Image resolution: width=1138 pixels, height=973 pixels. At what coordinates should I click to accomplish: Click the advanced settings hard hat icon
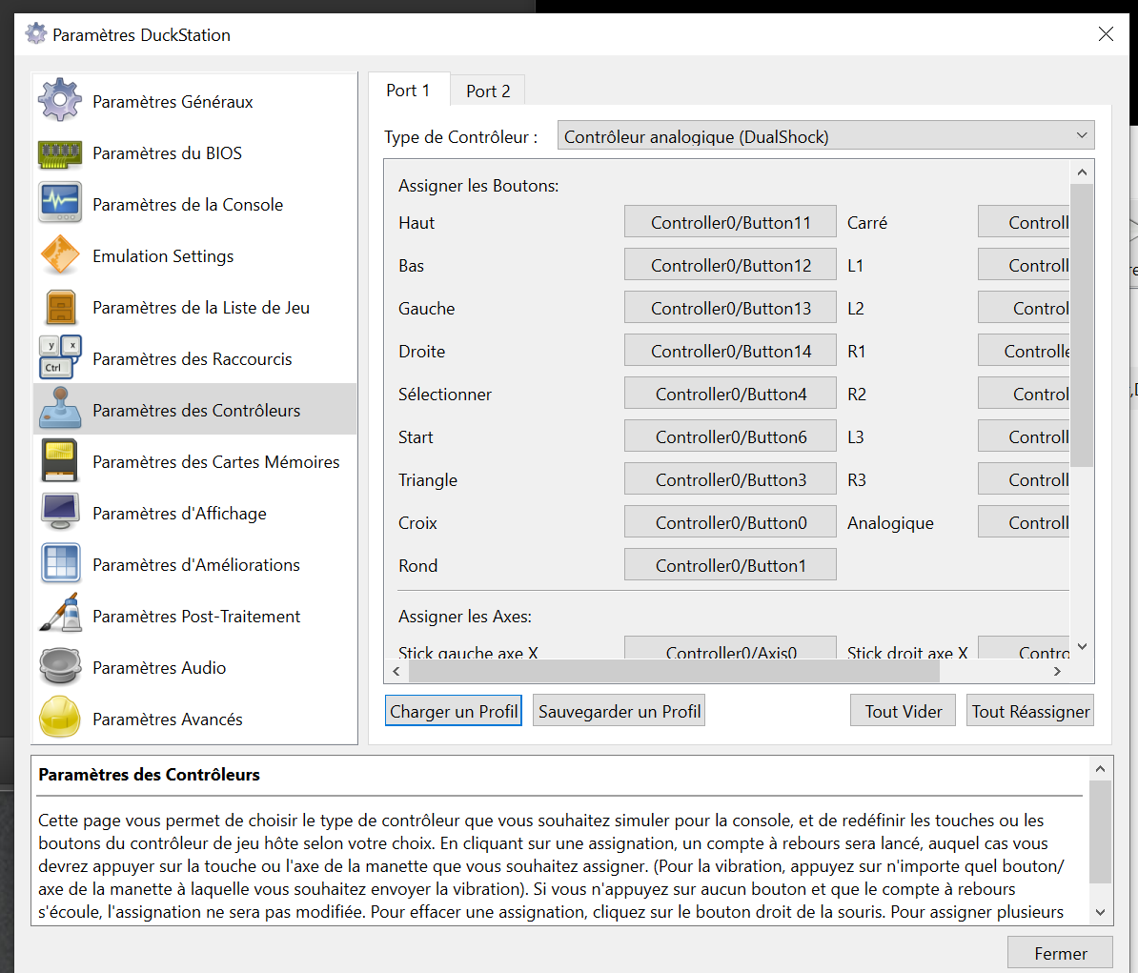click(60, 718)
